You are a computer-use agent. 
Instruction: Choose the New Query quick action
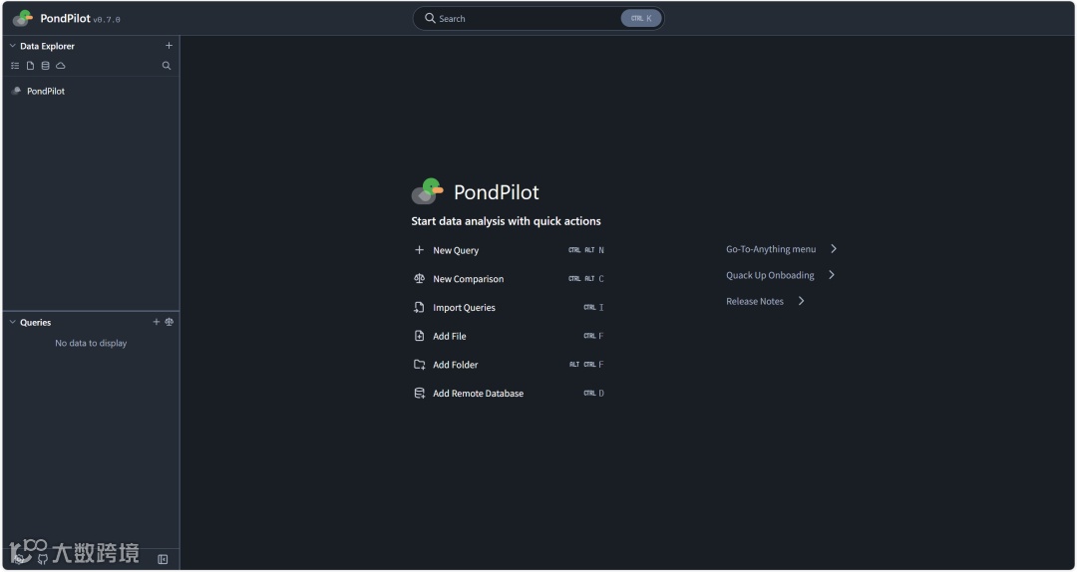509,251
